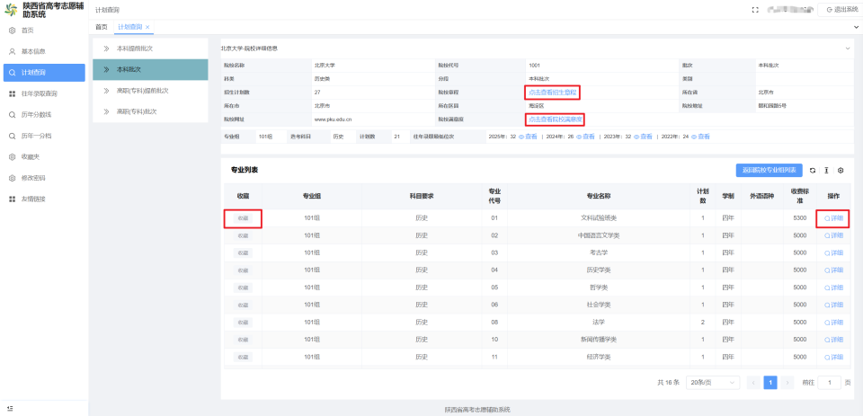The width and height of the screenshot is (863, 416).
Task: Favorite 哲学类 with its 收藏 button
Action: [x=243, y=288]
